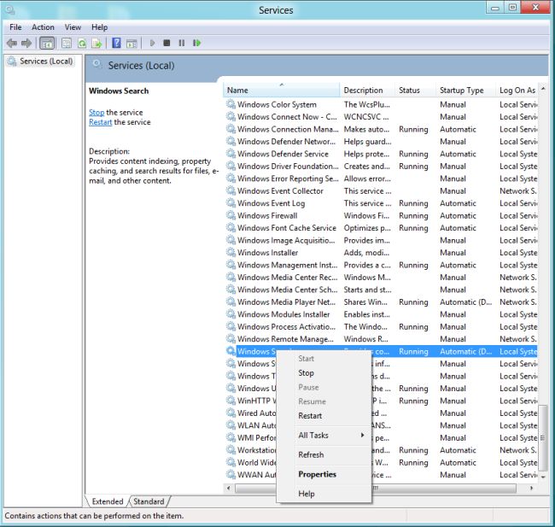555x527 pixels.
Task: Open the Help menu in menu bar
Action: 99,27
